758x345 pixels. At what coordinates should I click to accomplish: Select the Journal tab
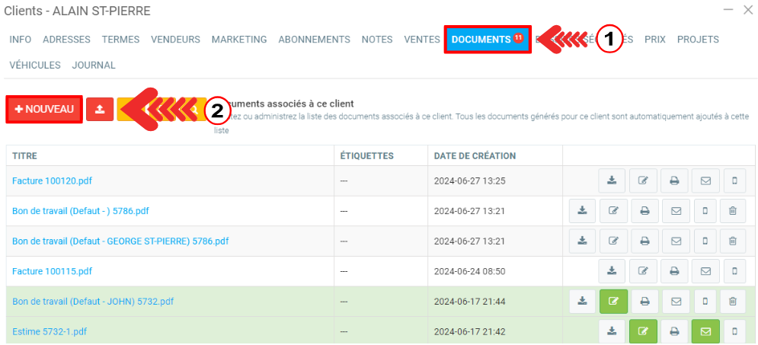point(94,65)
